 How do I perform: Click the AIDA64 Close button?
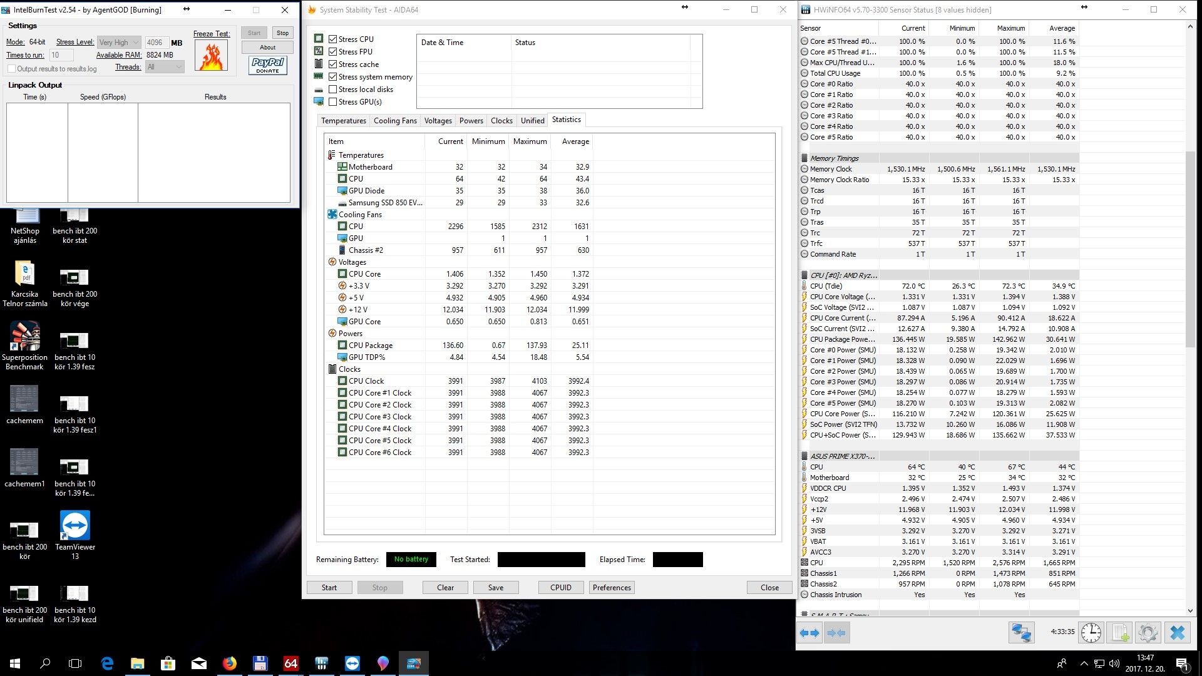pos(769,588)
